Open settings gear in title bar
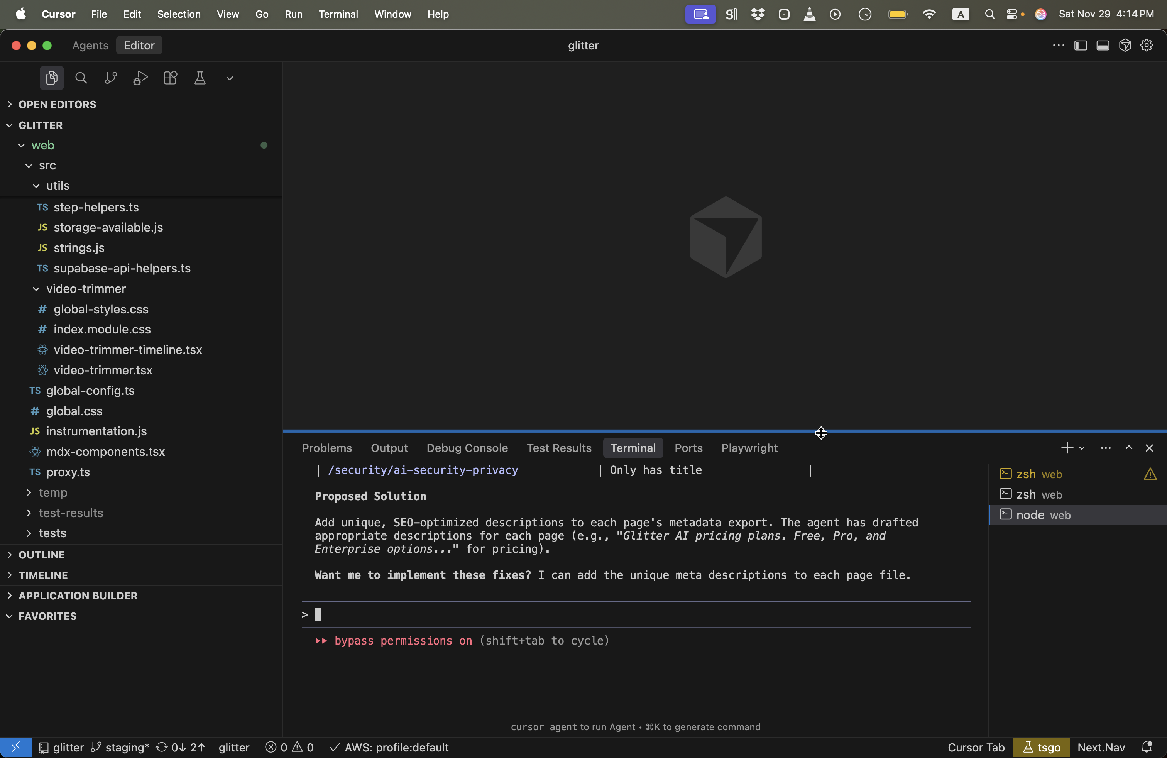This screenshot has height=758, width=1167. [x=1147, y=45]
